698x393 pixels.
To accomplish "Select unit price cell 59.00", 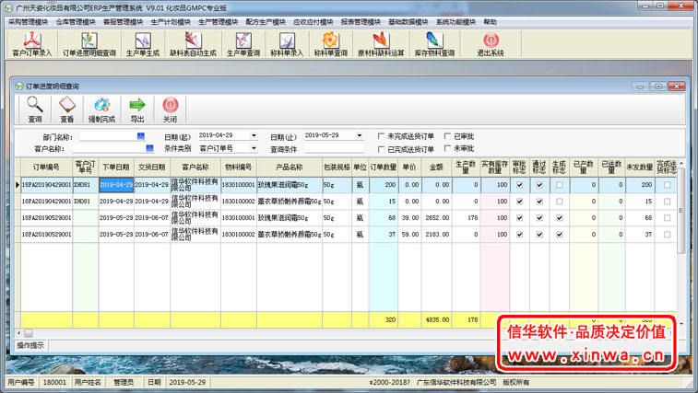I will pyautogui.click(x=409, y=235).
